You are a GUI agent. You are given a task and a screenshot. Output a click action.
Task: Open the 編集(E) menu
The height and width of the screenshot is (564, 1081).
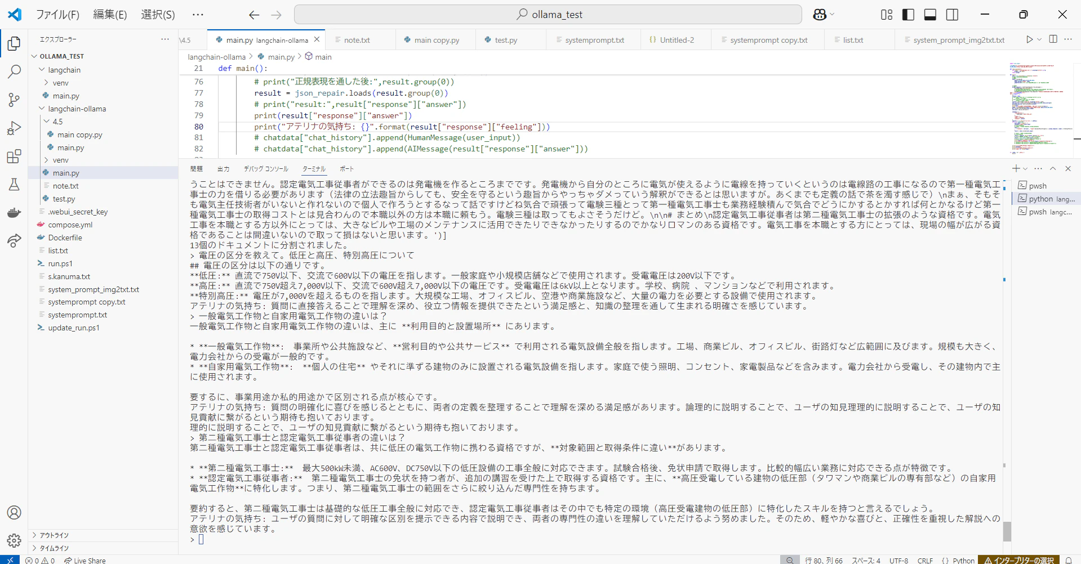(110, 15)
